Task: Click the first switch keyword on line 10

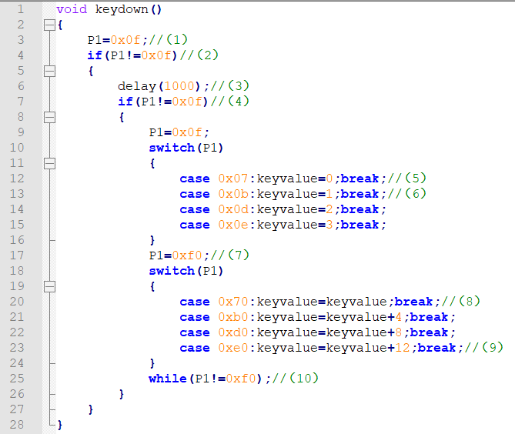Action: click(x=172, y=148)
